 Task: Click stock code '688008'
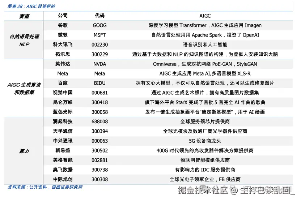[99, 121]
